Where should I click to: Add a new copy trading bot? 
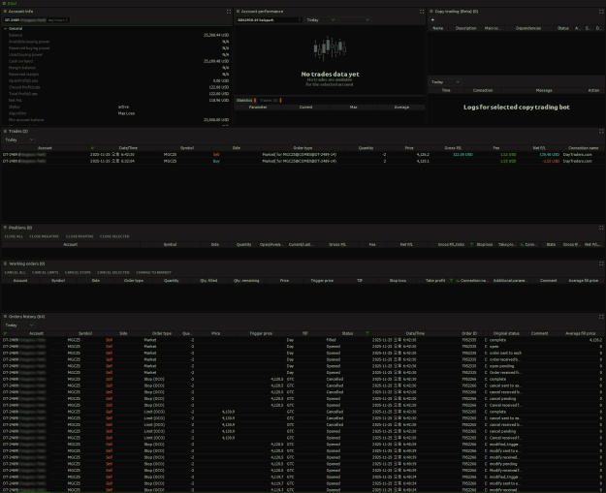(432, 19)
